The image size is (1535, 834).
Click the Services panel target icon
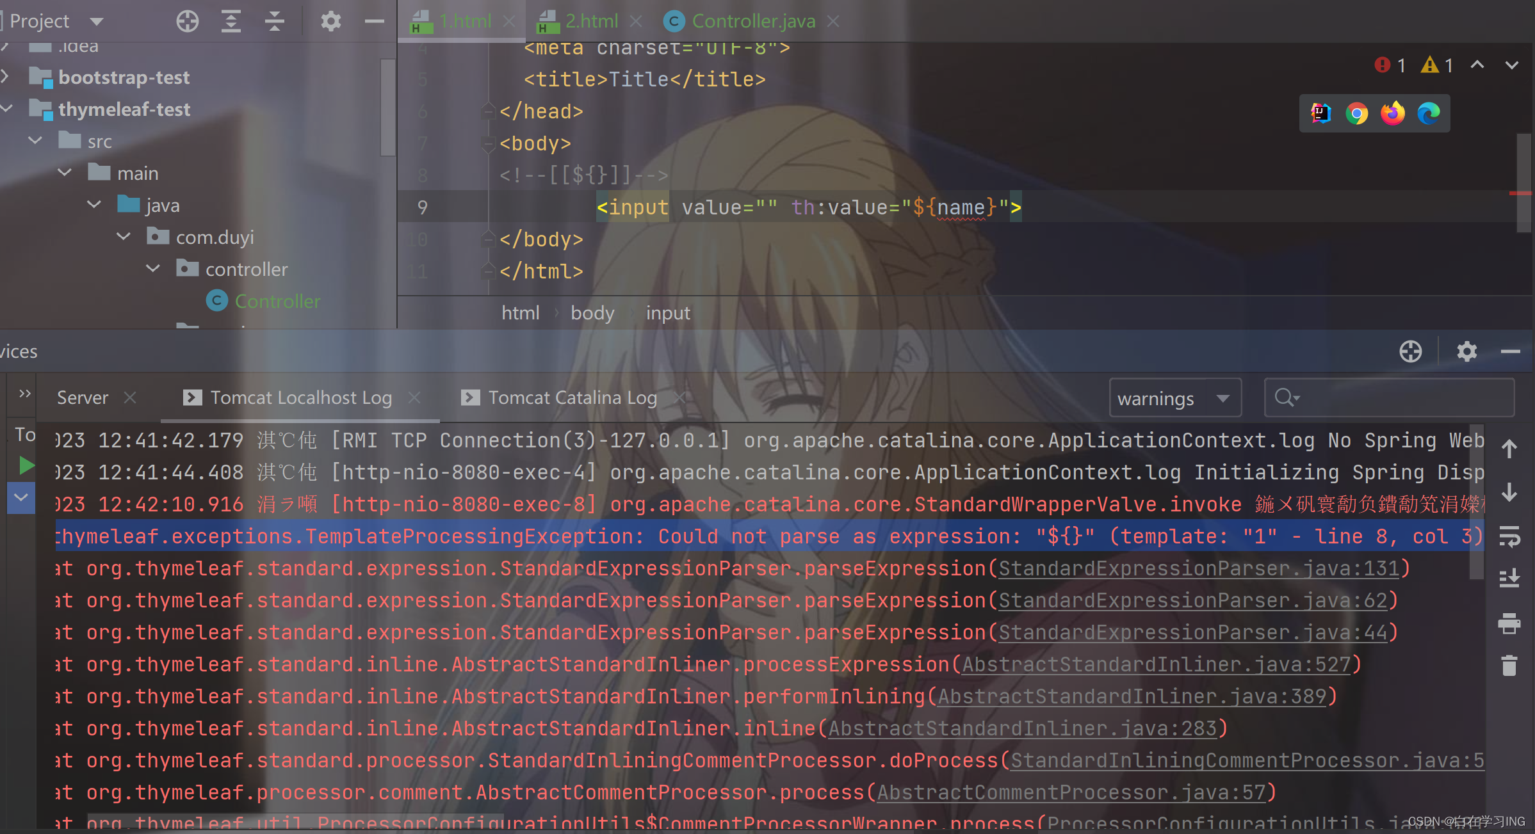click(1410, 351)
